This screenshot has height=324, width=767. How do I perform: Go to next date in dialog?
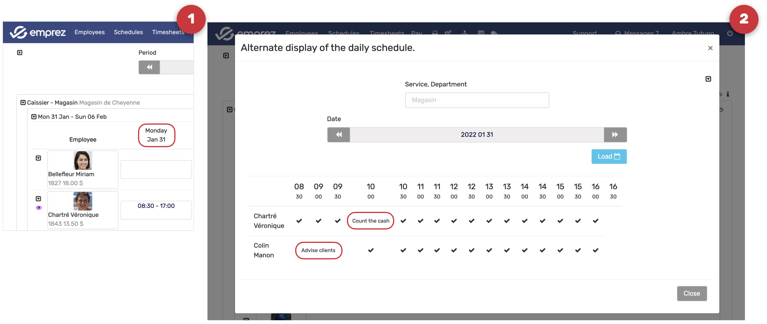click(615, 135)
